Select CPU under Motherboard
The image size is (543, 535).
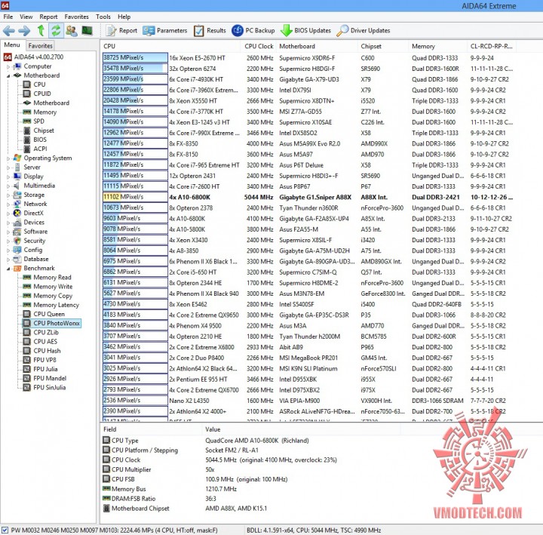[x=34, y=85]
